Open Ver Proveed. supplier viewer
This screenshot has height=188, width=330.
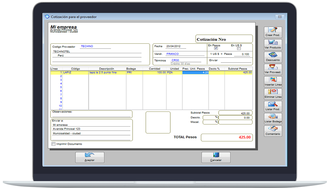[273, 69]
